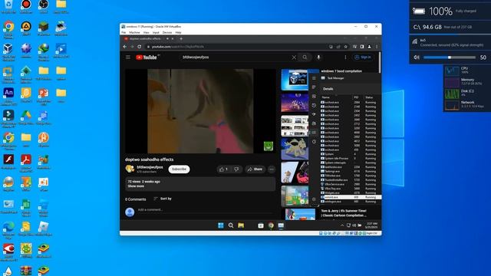The height and width of the screenshot is (276, 491).
Task: Click the VM taskbar clock
Action: pyautogui.click(x=372, y=225)
